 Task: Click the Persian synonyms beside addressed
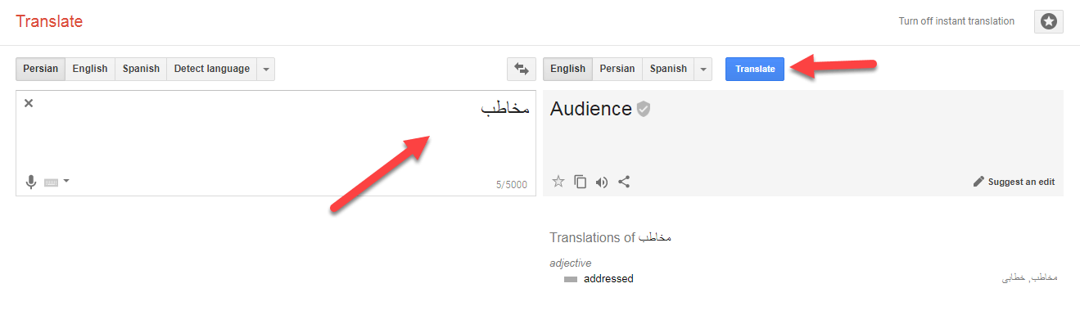(1030, 278)
